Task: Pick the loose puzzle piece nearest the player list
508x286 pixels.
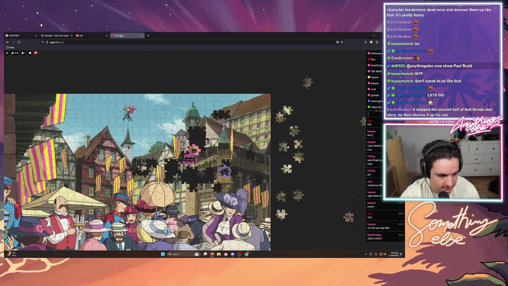Action: click(364, 122)
